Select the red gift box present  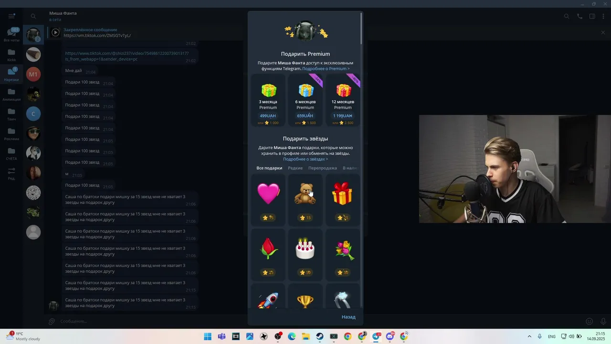[x=342, y=200]
